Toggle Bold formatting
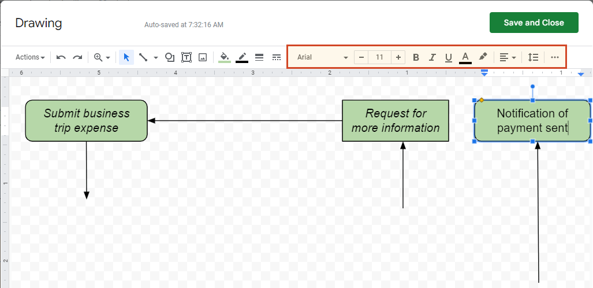This screenshot has height=288, width=593. tap(416, 57)
